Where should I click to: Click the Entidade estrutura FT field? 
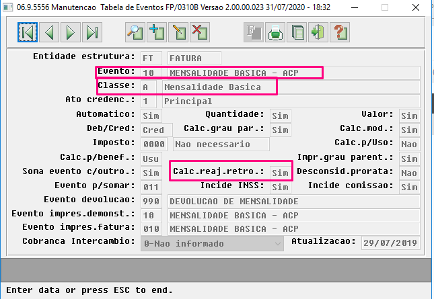point(151,58)
